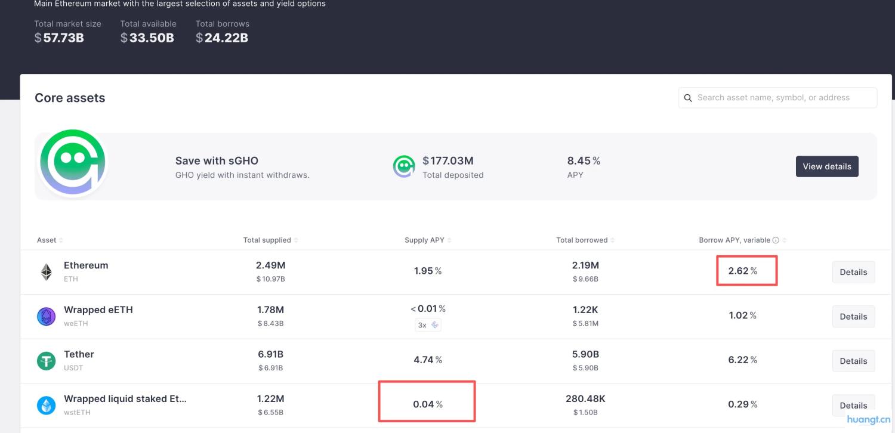The width and height of the screenshot is (895, 433).
Task: Click the asset search input field
Action: click(x=776, y=97)
